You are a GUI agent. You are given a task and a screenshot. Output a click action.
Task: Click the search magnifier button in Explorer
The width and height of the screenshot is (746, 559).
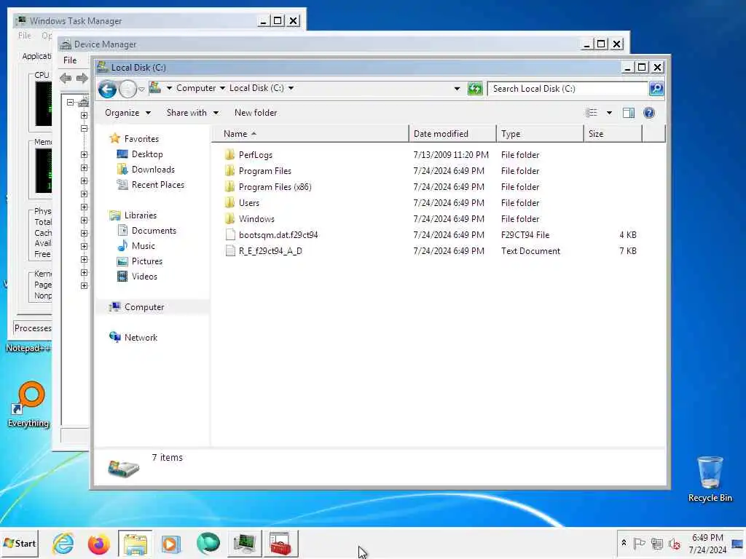click(x=656, y=89)
